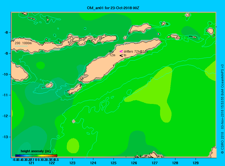Click the latitude label '-12'
Image resolution: width=225 pixels, height=166 pixels.
pos(5,116)
